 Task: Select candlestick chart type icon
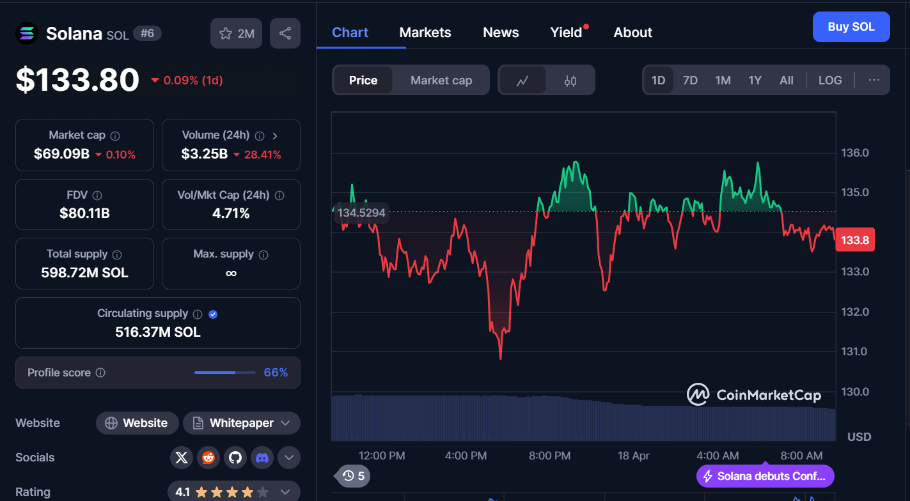[570, 81]
